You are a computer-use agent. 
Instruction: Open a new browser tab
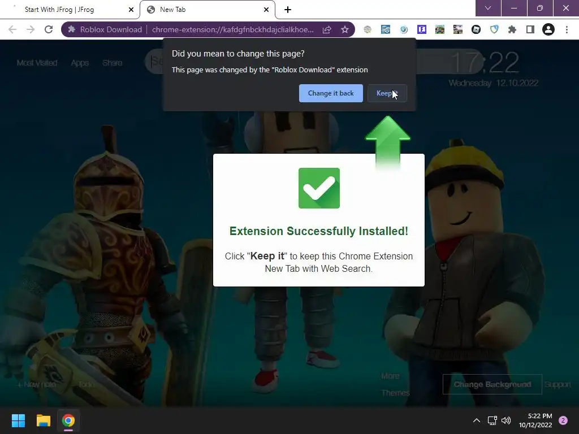pos(288,10)
